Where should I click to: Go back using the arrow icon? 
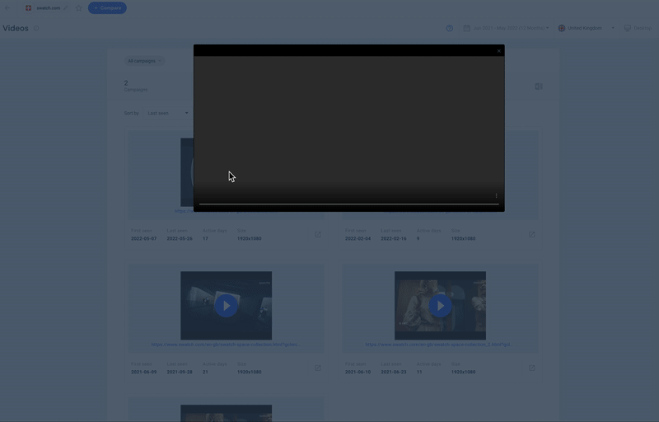coord(7,8)
